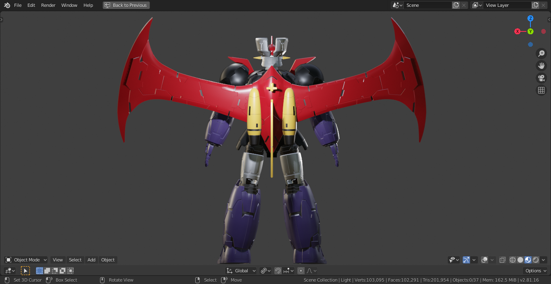The image size is (551, 284).
Task: Open the editor type dropdown
Action: coord(10,271)
